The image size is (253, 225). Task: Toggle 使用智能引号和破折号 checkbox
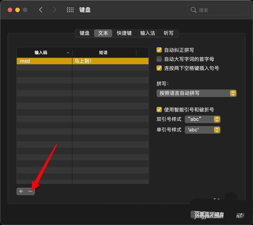159,110
